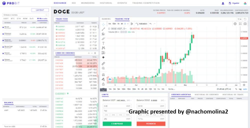Screen dimensions: 250x128
Task: Open the depth selector dropdown near refresh
Action: (239, 19)
